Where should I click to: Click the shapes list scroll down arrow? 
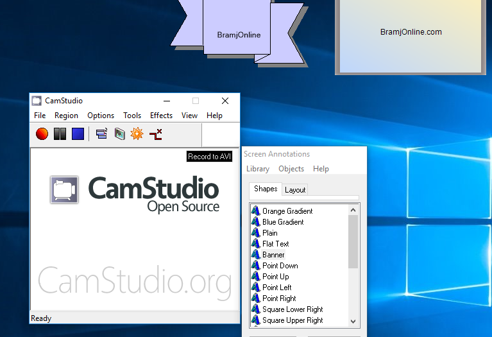point(353,322)
